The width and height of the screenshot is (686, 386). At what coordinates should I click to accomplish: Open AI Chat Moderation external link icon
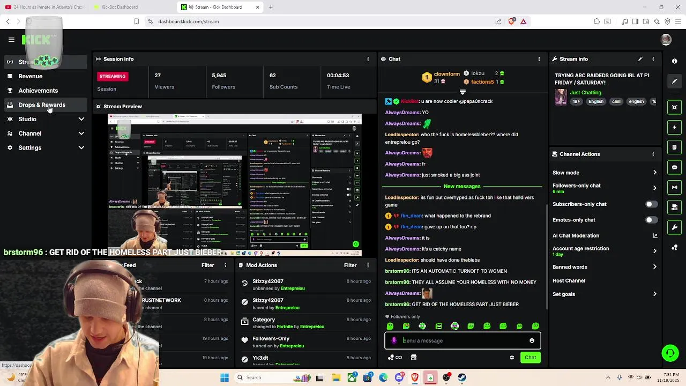(x=654, y=235)
